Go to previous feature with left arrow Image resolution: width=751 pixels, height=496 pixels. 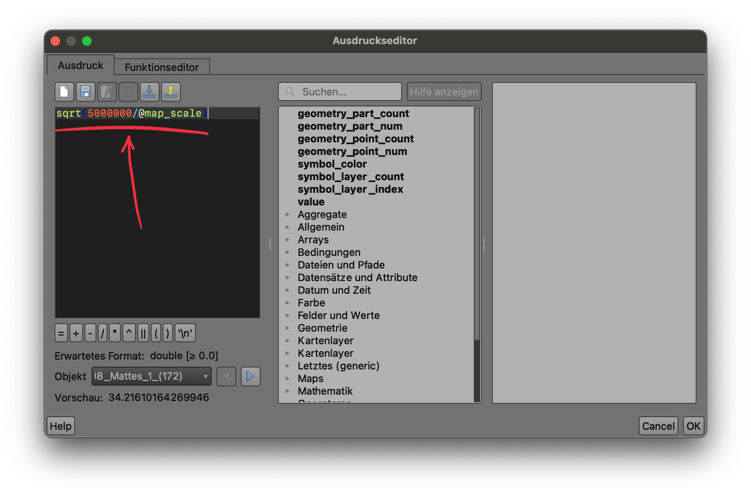pyautogui.click(x=226, y=377)
